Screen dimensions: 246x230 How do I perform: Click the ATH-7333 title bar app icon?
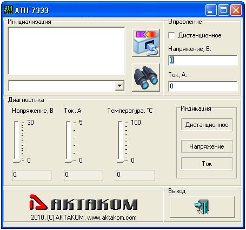click(8, 10)
